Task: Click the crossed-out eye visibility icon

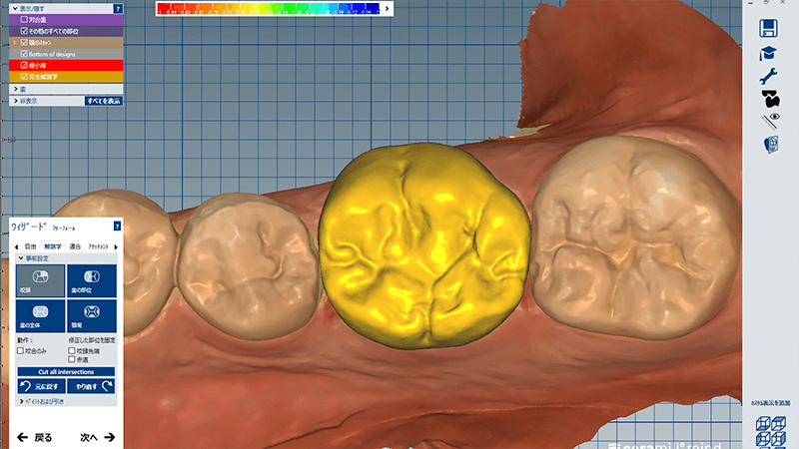Action: [x=769, y=121]
